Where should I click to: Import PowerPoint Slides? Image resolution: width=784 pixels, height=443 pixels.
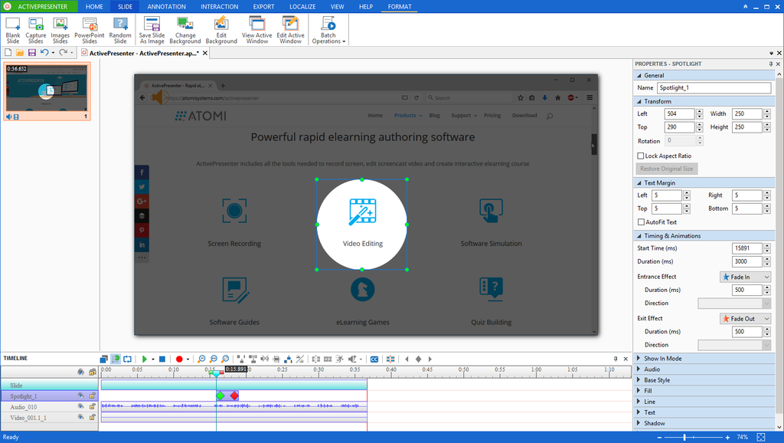(90, 30)
